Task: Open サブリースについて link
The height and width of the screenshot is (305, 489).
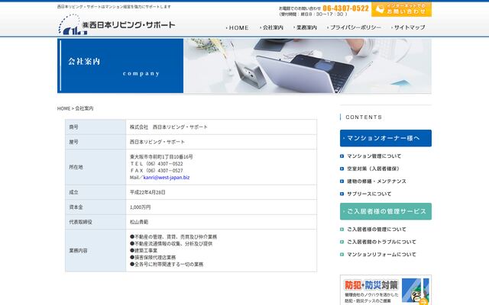Action: pos(369,194)
